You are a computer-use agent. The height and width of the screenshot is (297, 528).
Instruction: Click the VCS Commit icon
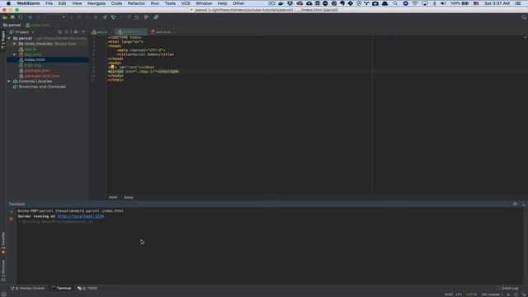[113, 17]
